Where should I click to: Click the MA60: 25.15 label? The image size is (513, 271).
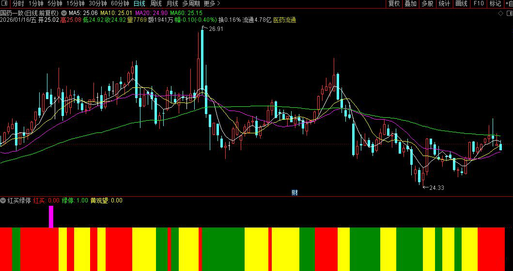click(186, 13)
